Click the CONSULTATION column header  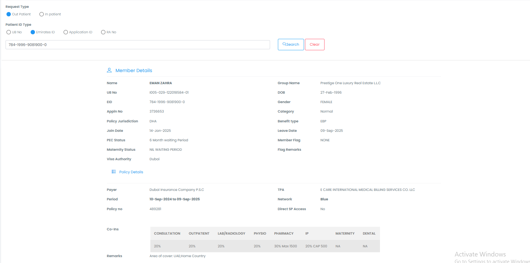coord(167,234)
